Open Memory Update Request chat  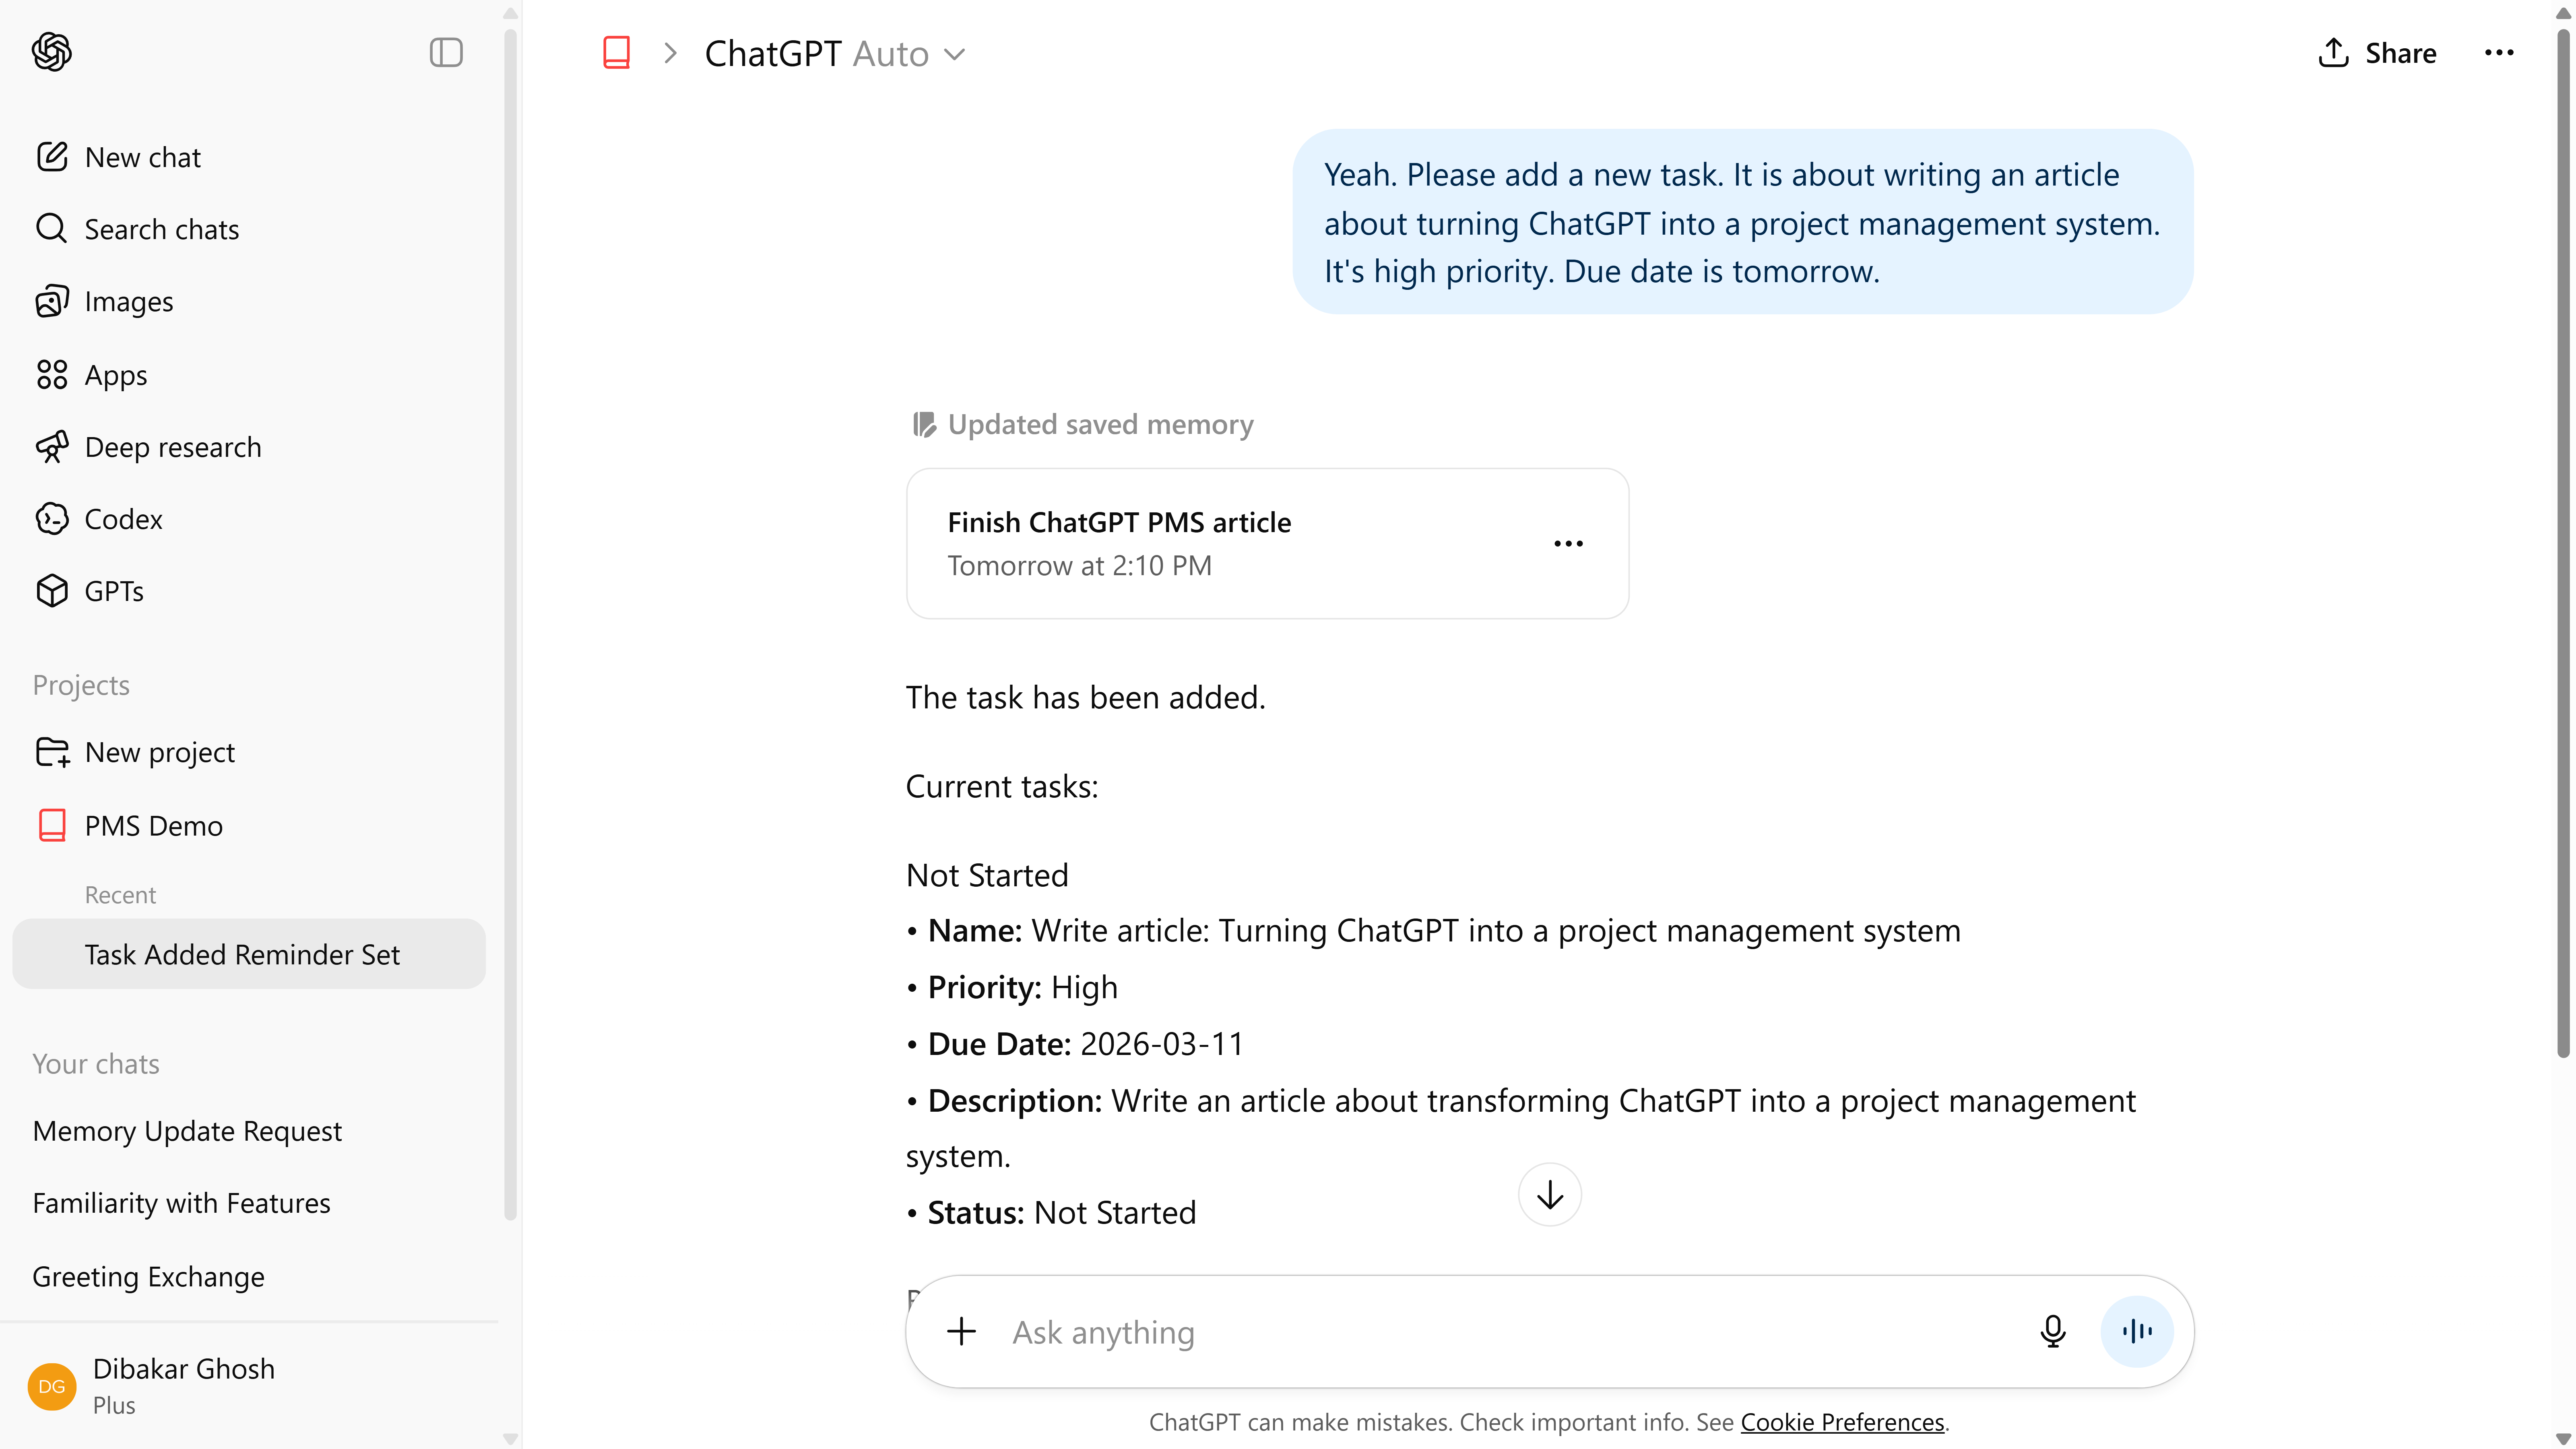tap(249, 1131)
